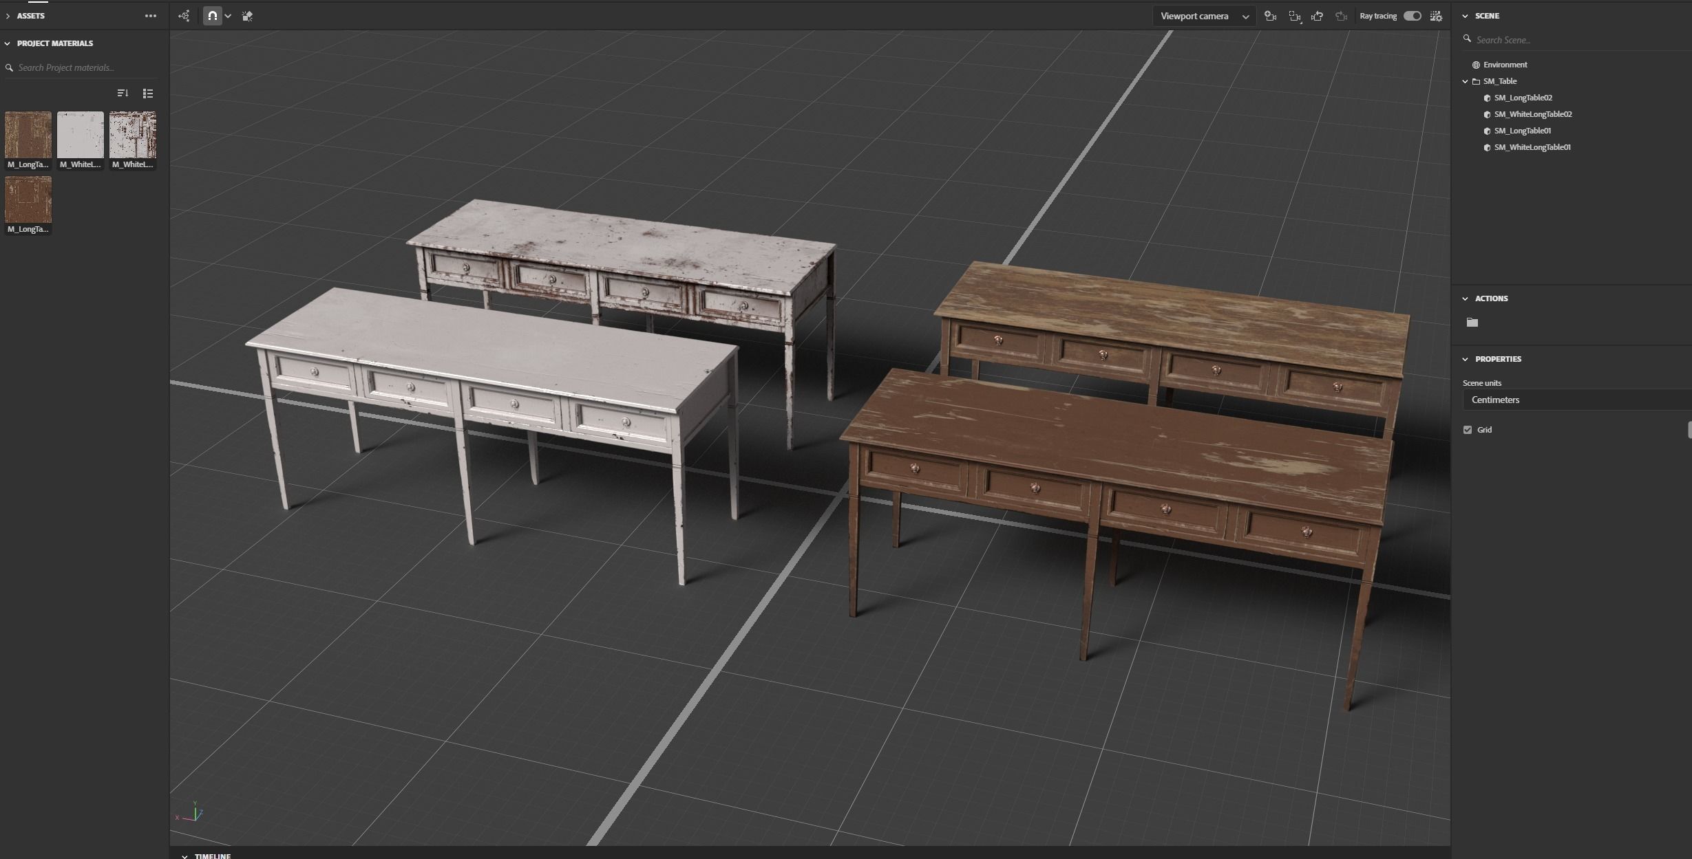
Task: Toggle the Ray tracing switch
Action: (x=1413, y=16)
